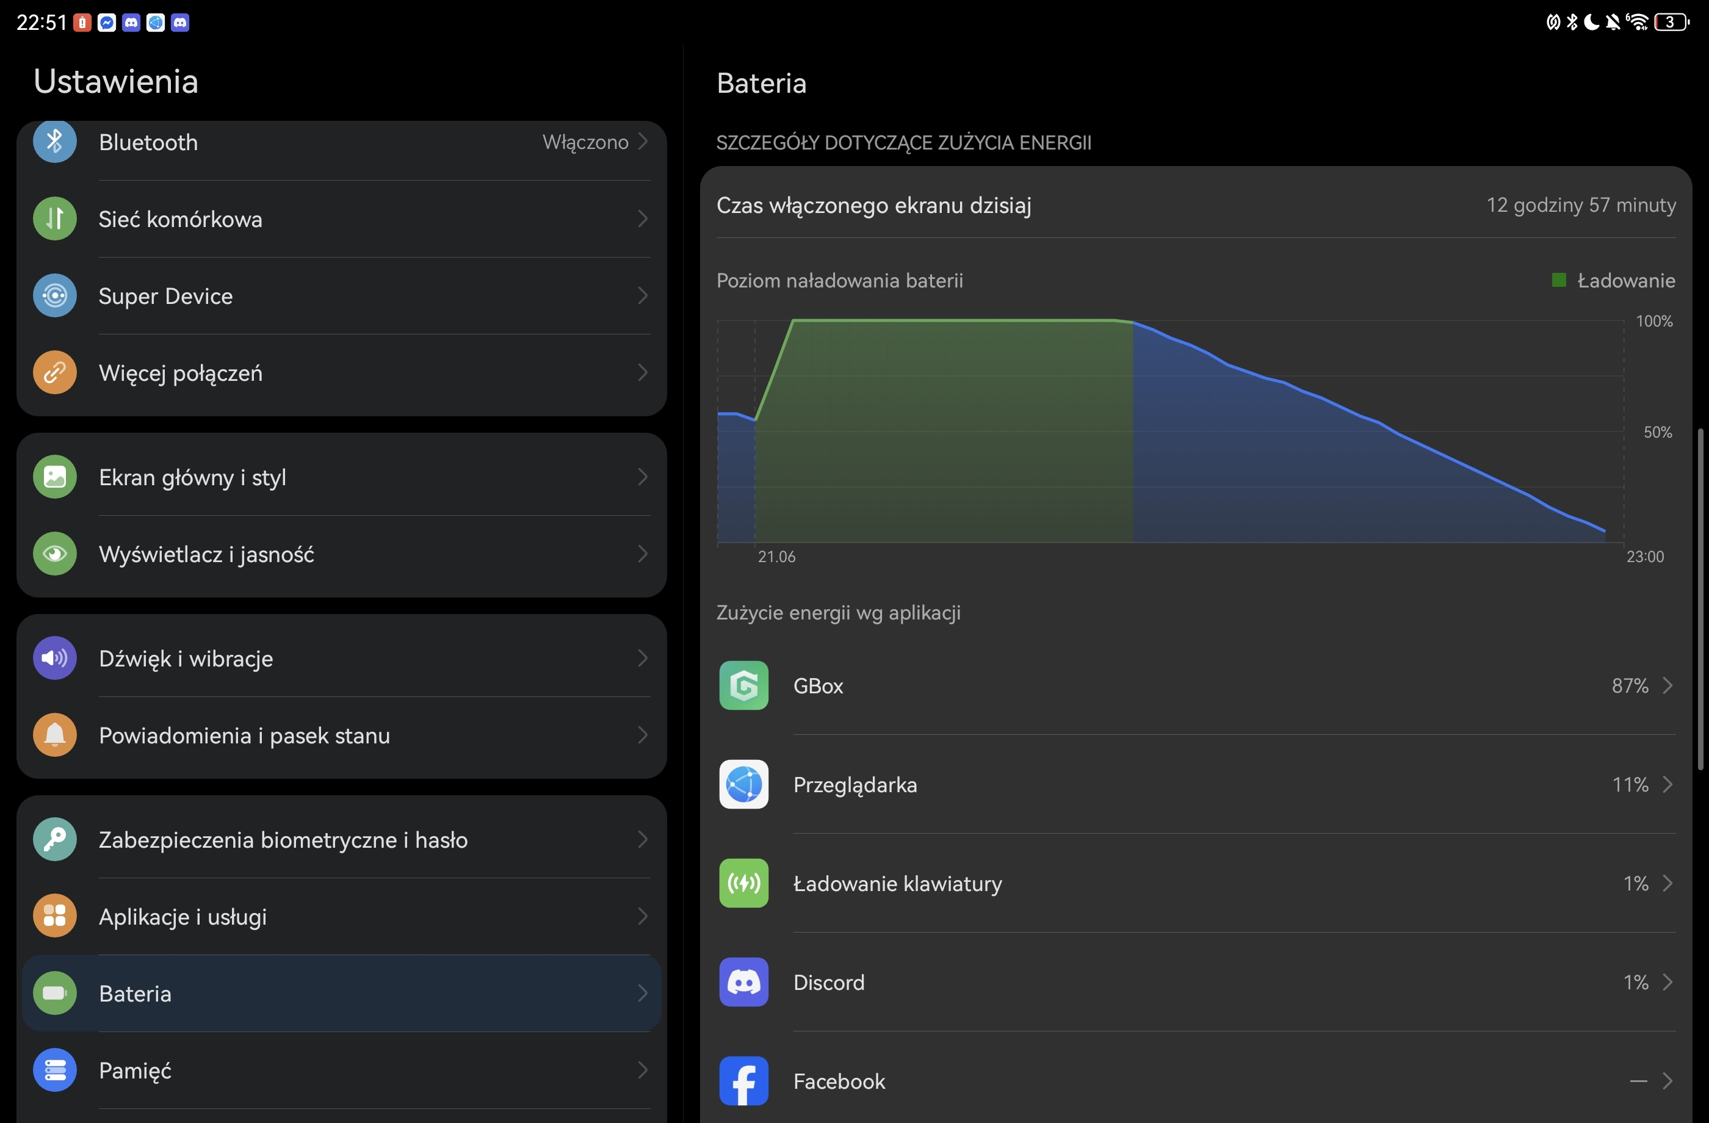Tap the Ładowanie klawiatury icon
The width and height of the screenshot is (1709, 1123).
pyautogui.click(x=743, y=883)
